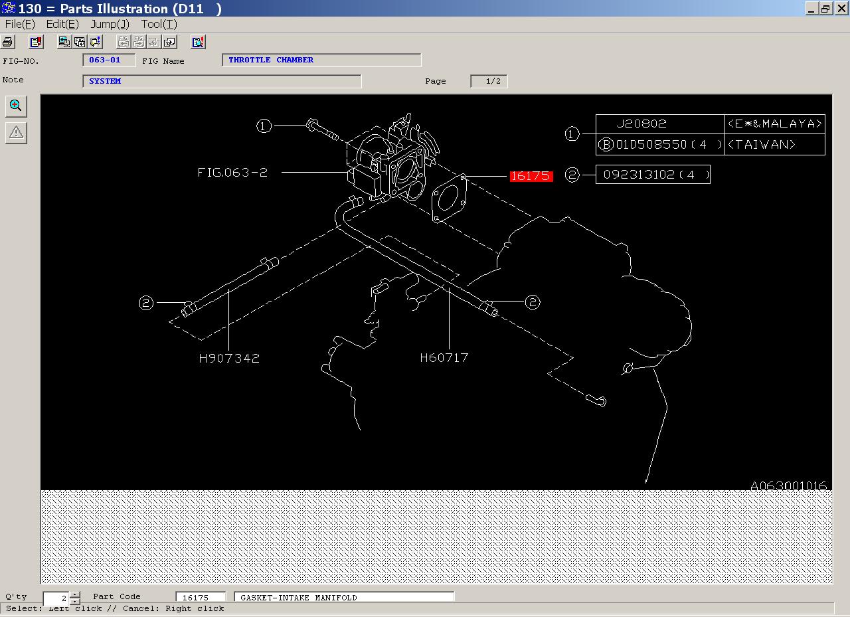
Task: Click the Note field showing SYSTEM
Action: pos(222,81)
